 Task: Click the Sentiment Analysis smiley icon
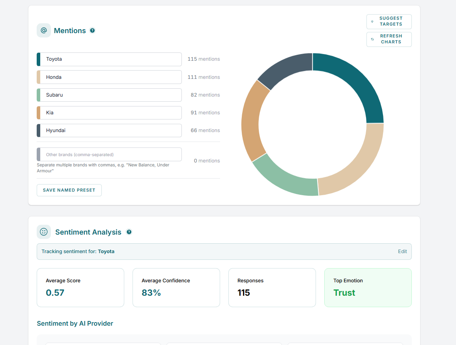coord(44,232)
